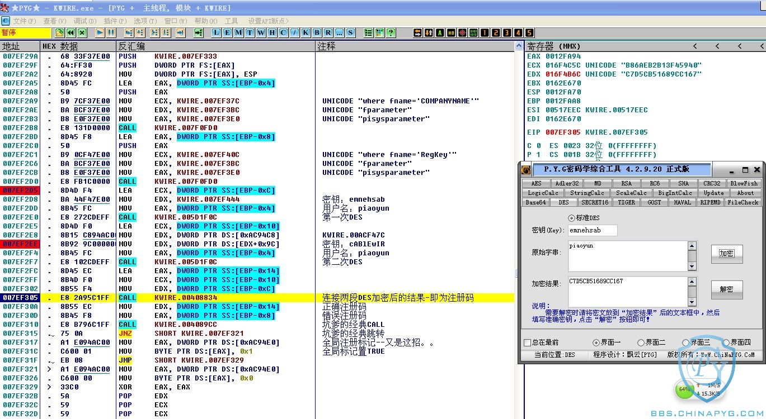Click down arrow of 原始字串 text box scrollbar
The width and height of the screenshot is (766, 419).
coord(692,266)
